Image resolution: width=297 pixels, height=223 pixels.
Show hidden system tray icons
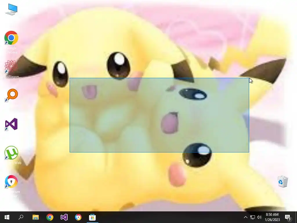point(245,217)
